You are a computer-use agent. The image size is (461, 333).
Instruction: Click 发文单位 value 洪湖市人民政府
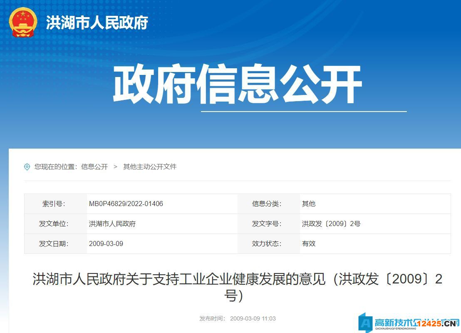pyautogui.click(x=112, y=224)
